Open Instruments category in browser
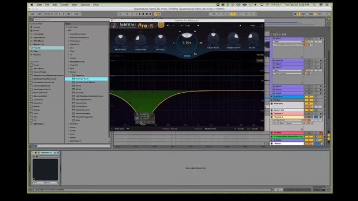 [39, 34]
